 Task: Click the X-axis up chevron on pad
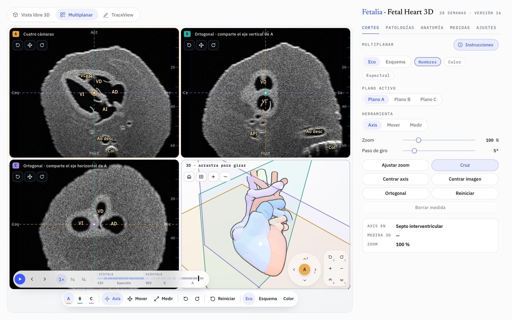(305, 259)
